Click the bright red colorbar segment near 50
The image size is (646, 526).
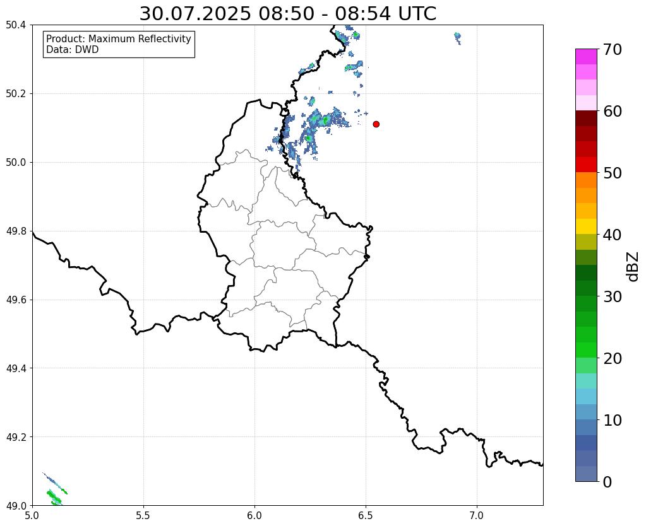pyautogui.click(x=586, y=165)
